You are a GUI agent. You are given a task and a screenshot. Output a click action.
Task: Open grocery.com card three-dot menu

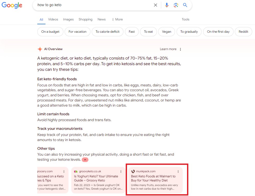pos(64,171)
